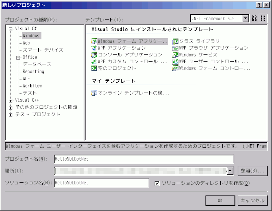Viewport: 272px width, 211px height.
Task: Click the プロジェクト名 input field
Action: [x=144, y=159]
